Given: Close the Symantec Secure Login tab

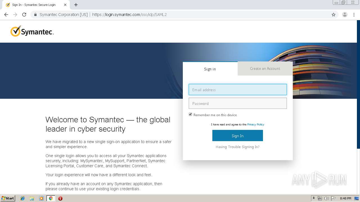Looking at the screenshot, I should point(65,5).
